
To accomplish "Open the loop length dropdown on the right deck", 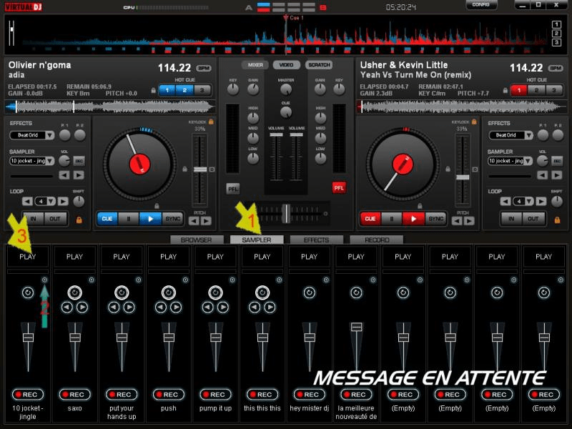I will (x=522, y=199).
